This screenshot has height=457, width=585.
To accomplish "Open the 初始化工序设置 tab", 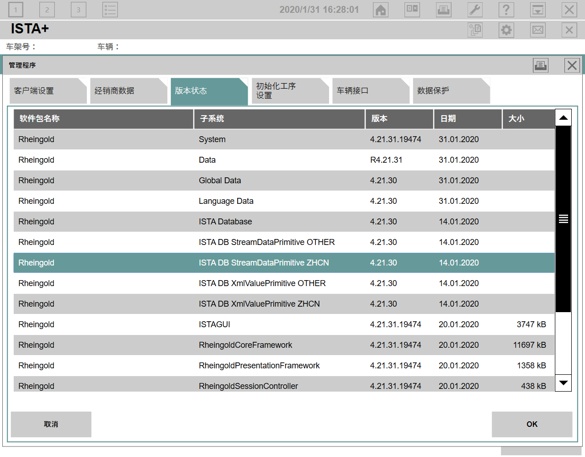I will point(290,91).
